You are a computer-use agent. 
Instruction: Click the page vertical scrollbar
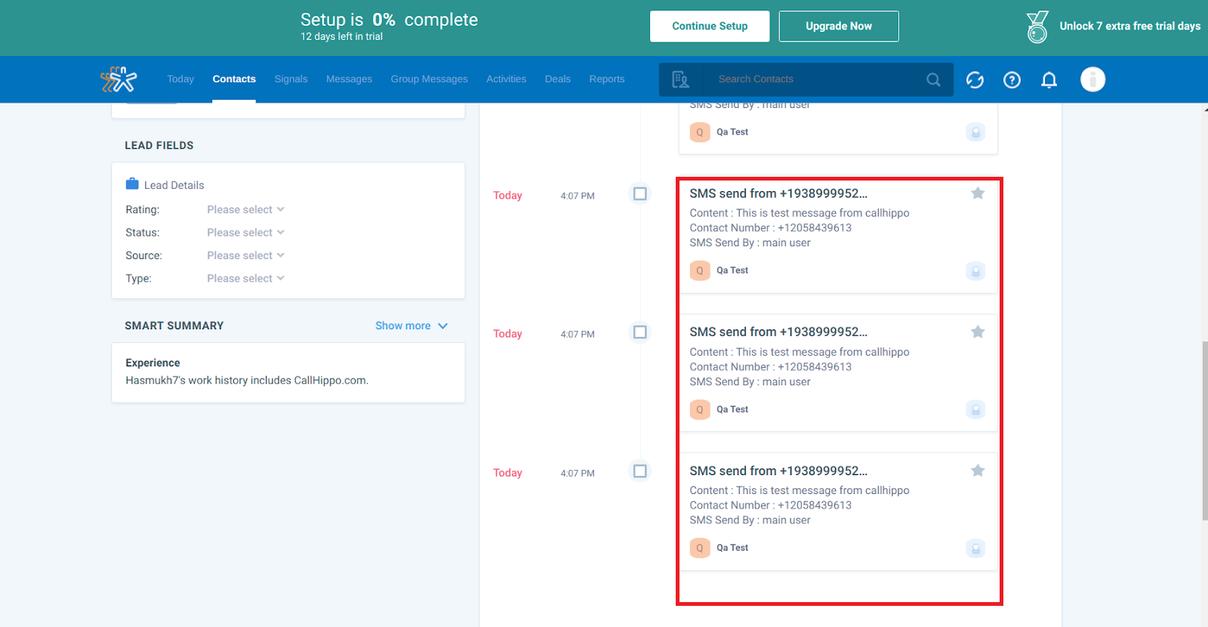click(1205, 431)
